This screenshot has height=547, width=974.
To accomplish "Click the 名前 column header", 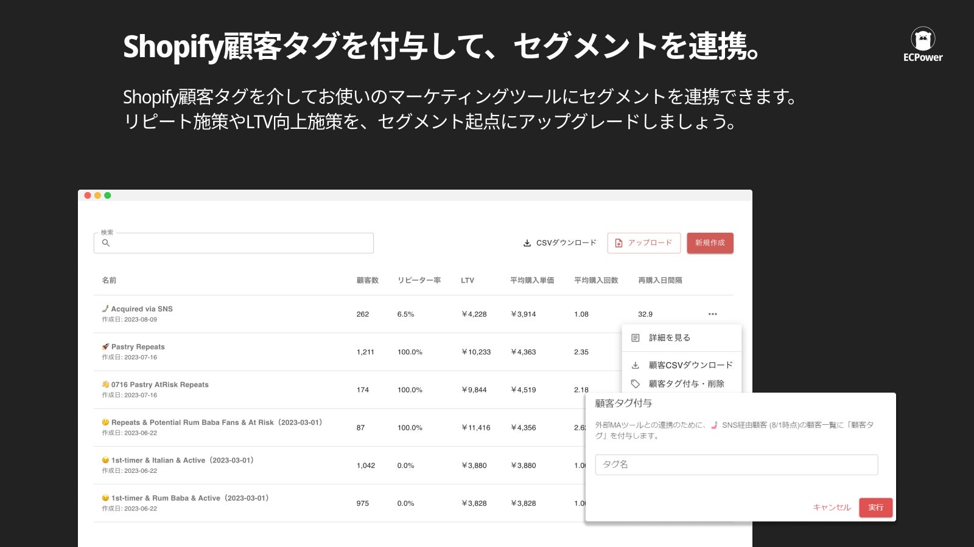I will coord(109,280).
